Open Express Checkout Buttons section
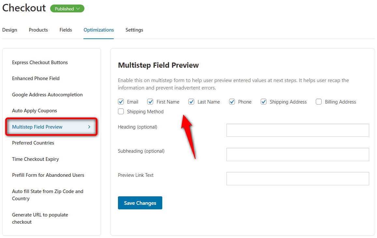 [x=40, y=63]
